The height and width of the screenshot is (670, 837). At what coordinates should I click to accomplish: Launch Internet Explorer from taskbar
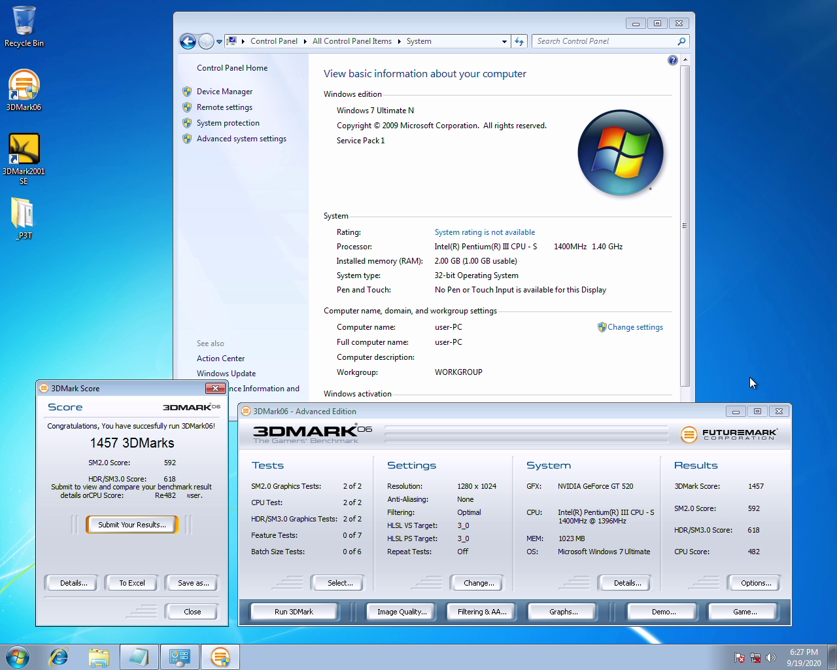click(x=59, y=657)
